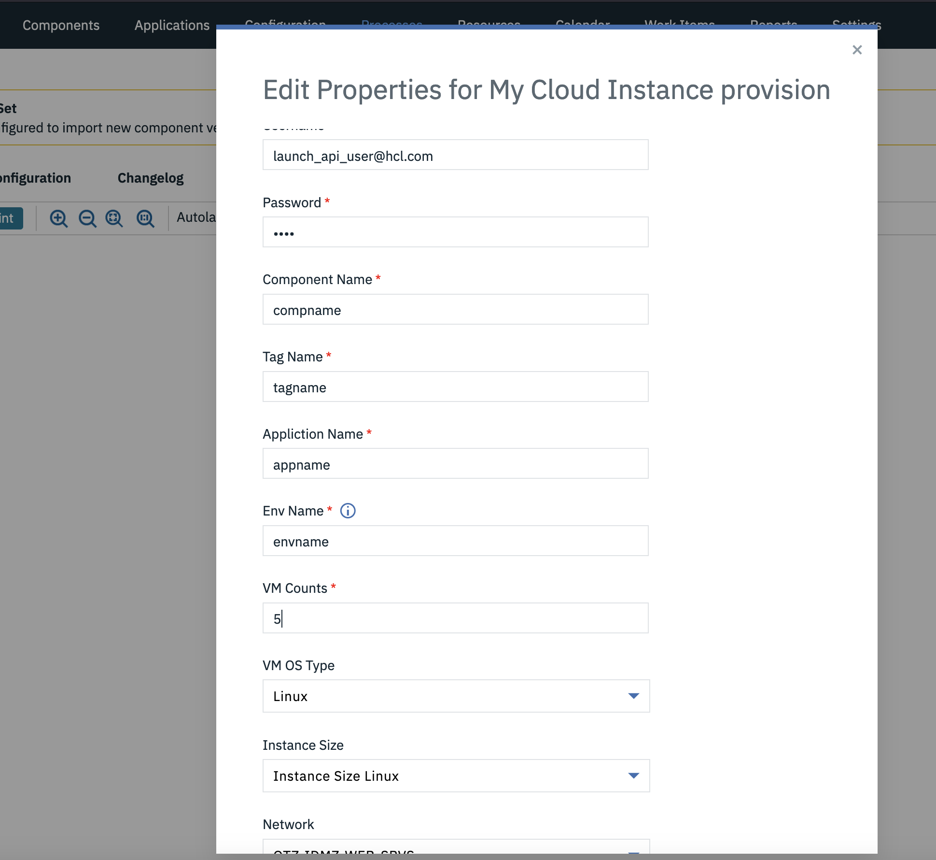936x860 pixels.
Task: Open the Components tab in the nav bar
Action: tap(61, 25)
